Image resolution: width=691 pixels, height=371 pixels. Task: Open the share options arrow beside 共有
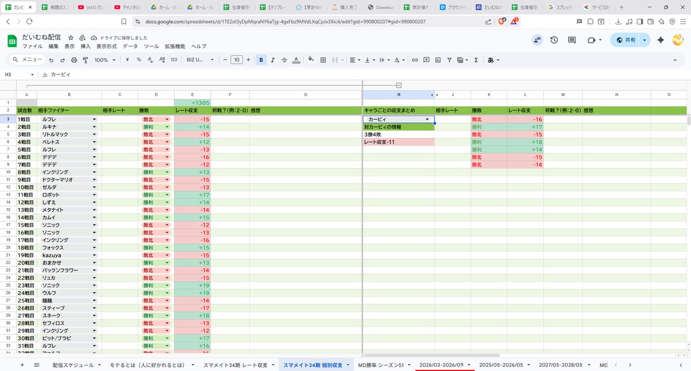pos(645,40)
